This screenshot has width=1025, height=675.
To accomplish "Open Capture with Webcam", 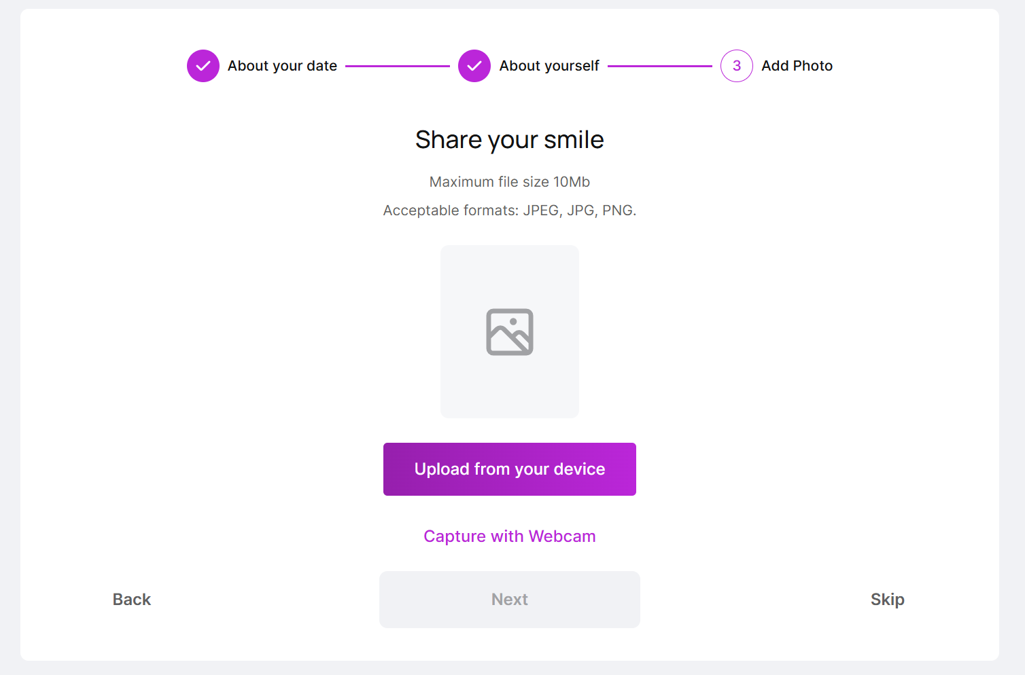I will tap(509, 536).
